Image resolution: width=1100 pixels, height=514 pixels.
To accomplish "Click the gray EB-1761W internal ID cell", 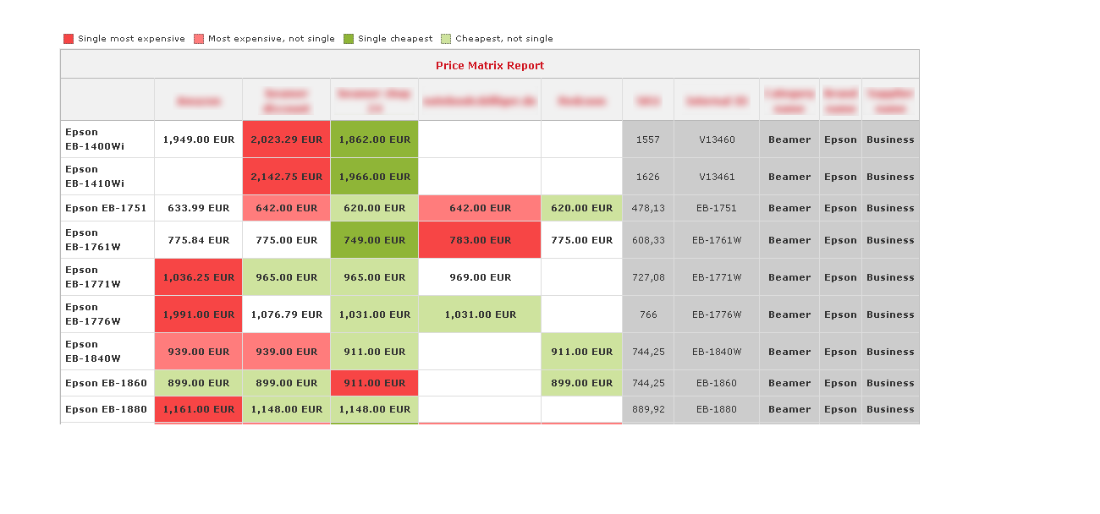I will (717, 240).
